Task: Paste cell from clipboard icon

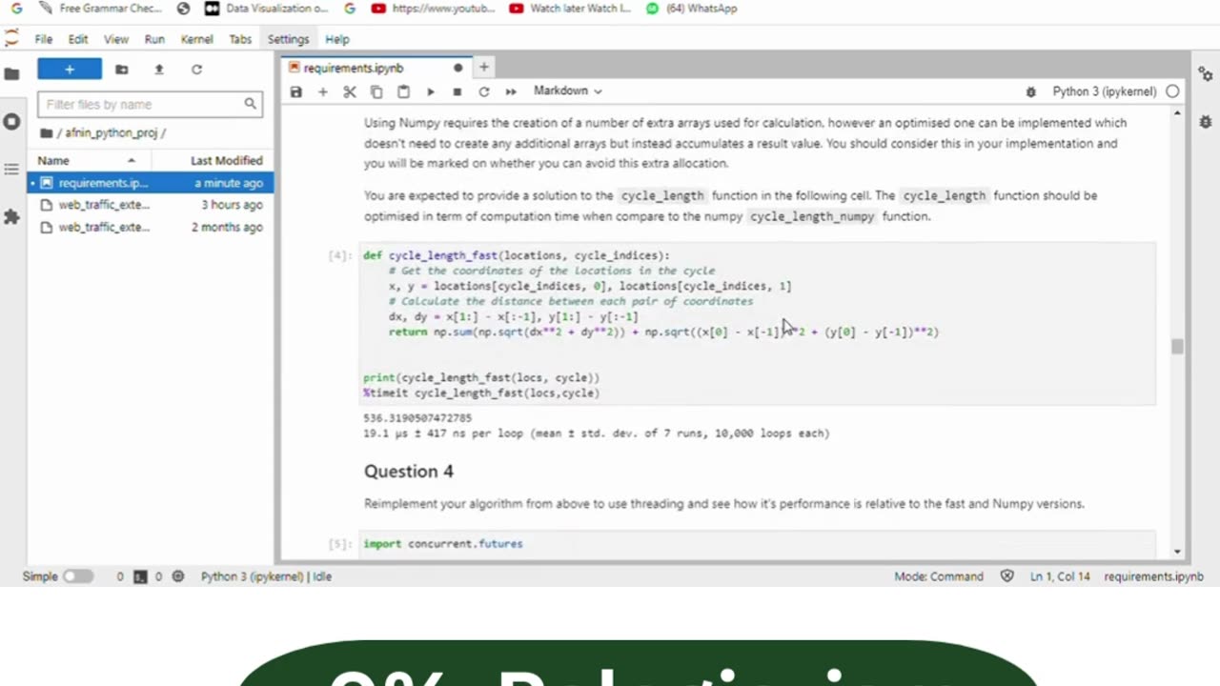Action: point(403,91)
